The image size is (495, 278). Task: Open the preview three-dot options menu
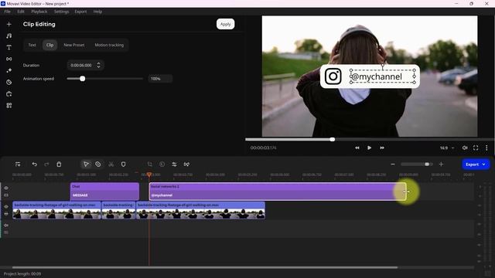486,147
